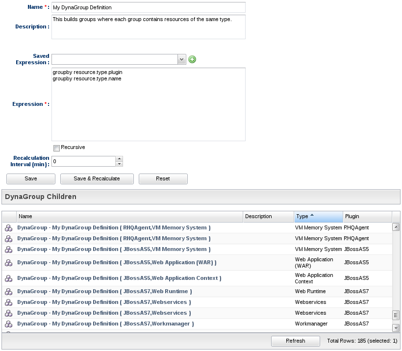
Task: Click the Refresh button
Action: click(x=295, y=341)
